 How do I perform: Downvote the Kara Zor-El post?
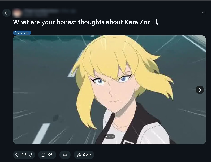pyautogui.click(x=31, y=155)
